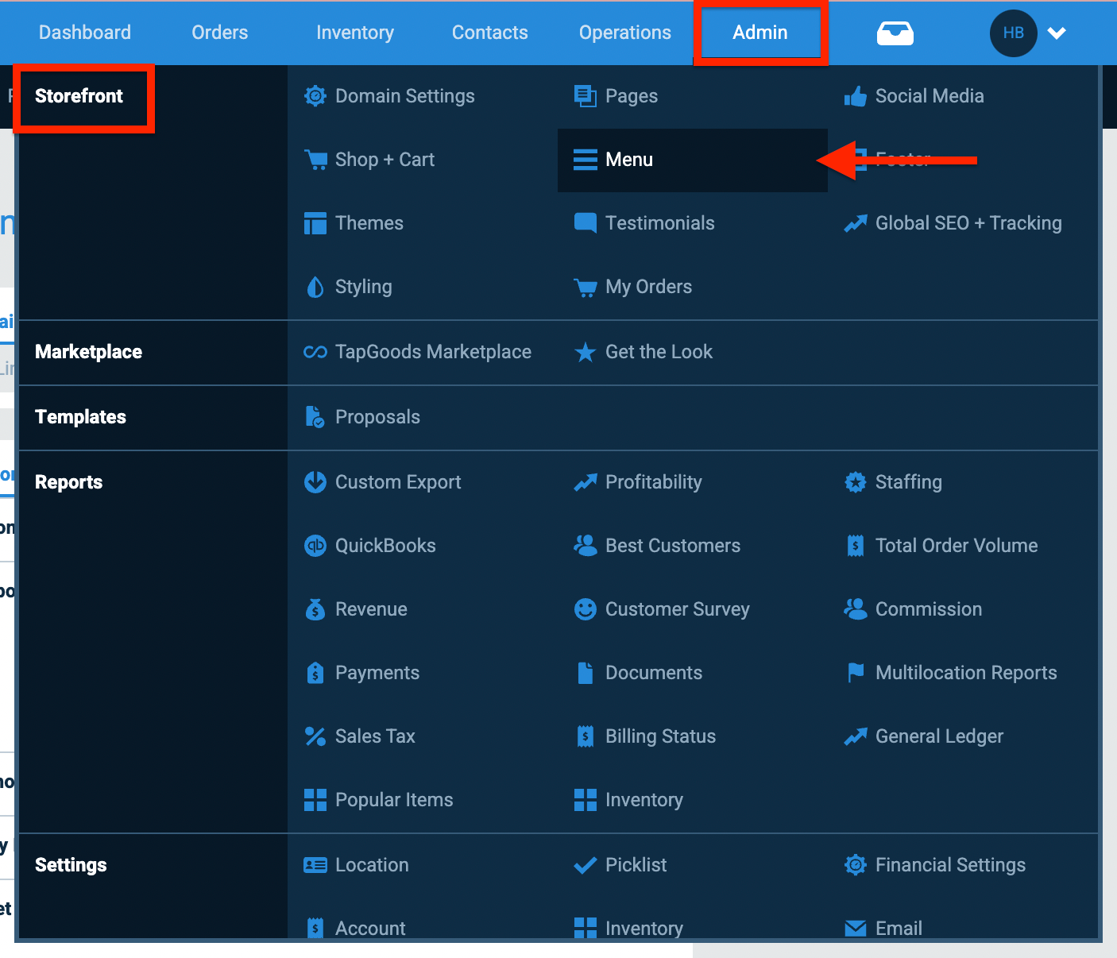
Task: Click the QuickBooks icon
Action: [x=315, y=546]
